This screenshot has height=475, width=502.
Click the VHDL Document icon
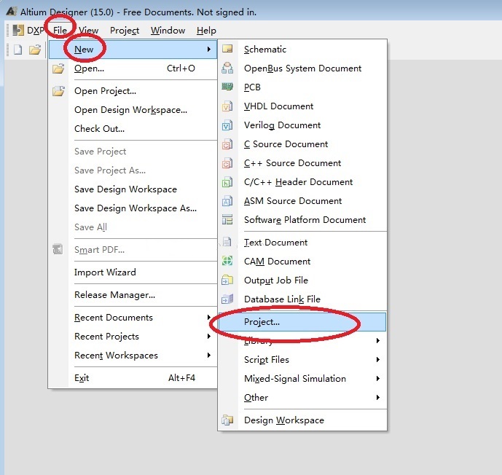227,106
